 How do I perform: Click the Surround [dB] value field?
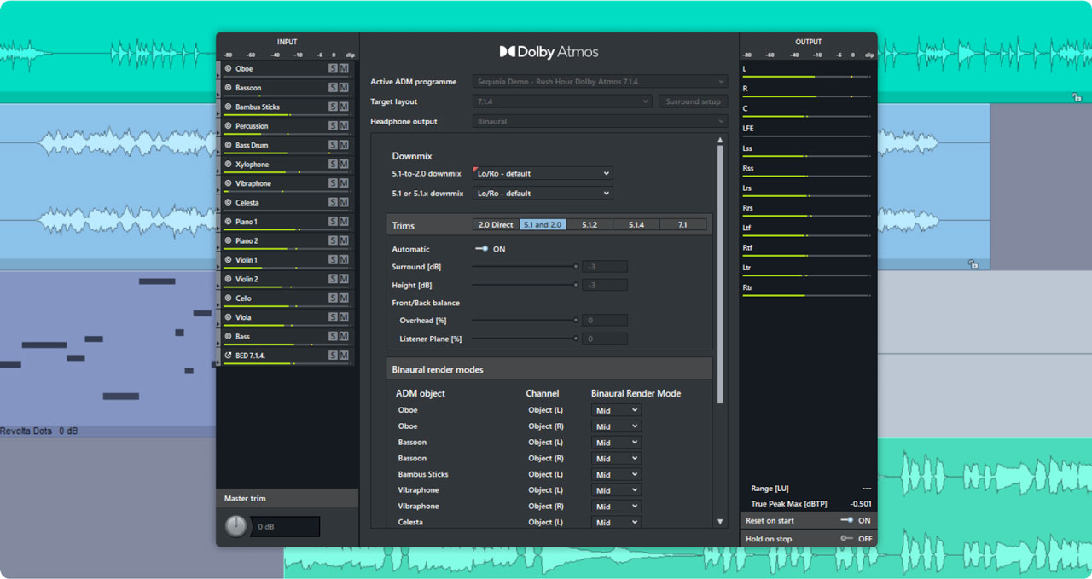click(x=605, y=267)
